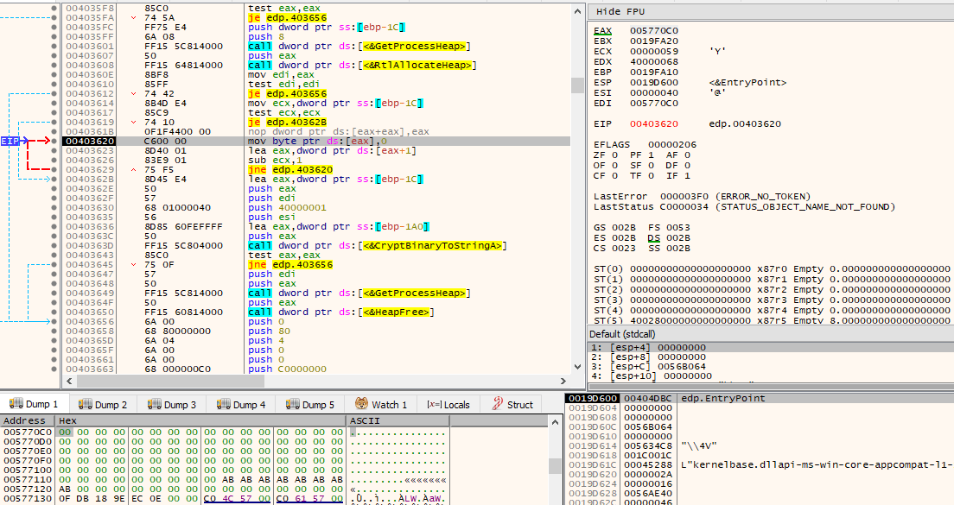
Task: Open the Default (stdcall) calling convention selector
Action: 770,334
